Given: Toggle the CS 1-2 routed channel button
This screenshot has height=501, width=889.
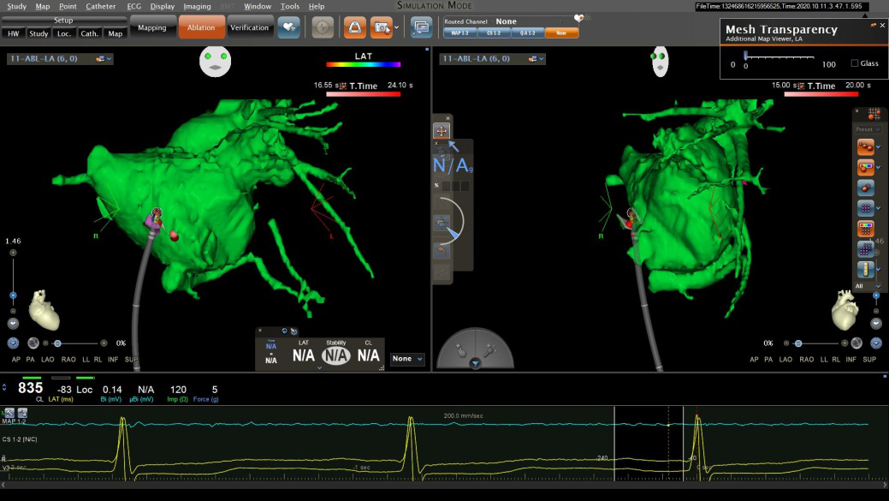Looking at the screenshot, I should tap(494, 33).
